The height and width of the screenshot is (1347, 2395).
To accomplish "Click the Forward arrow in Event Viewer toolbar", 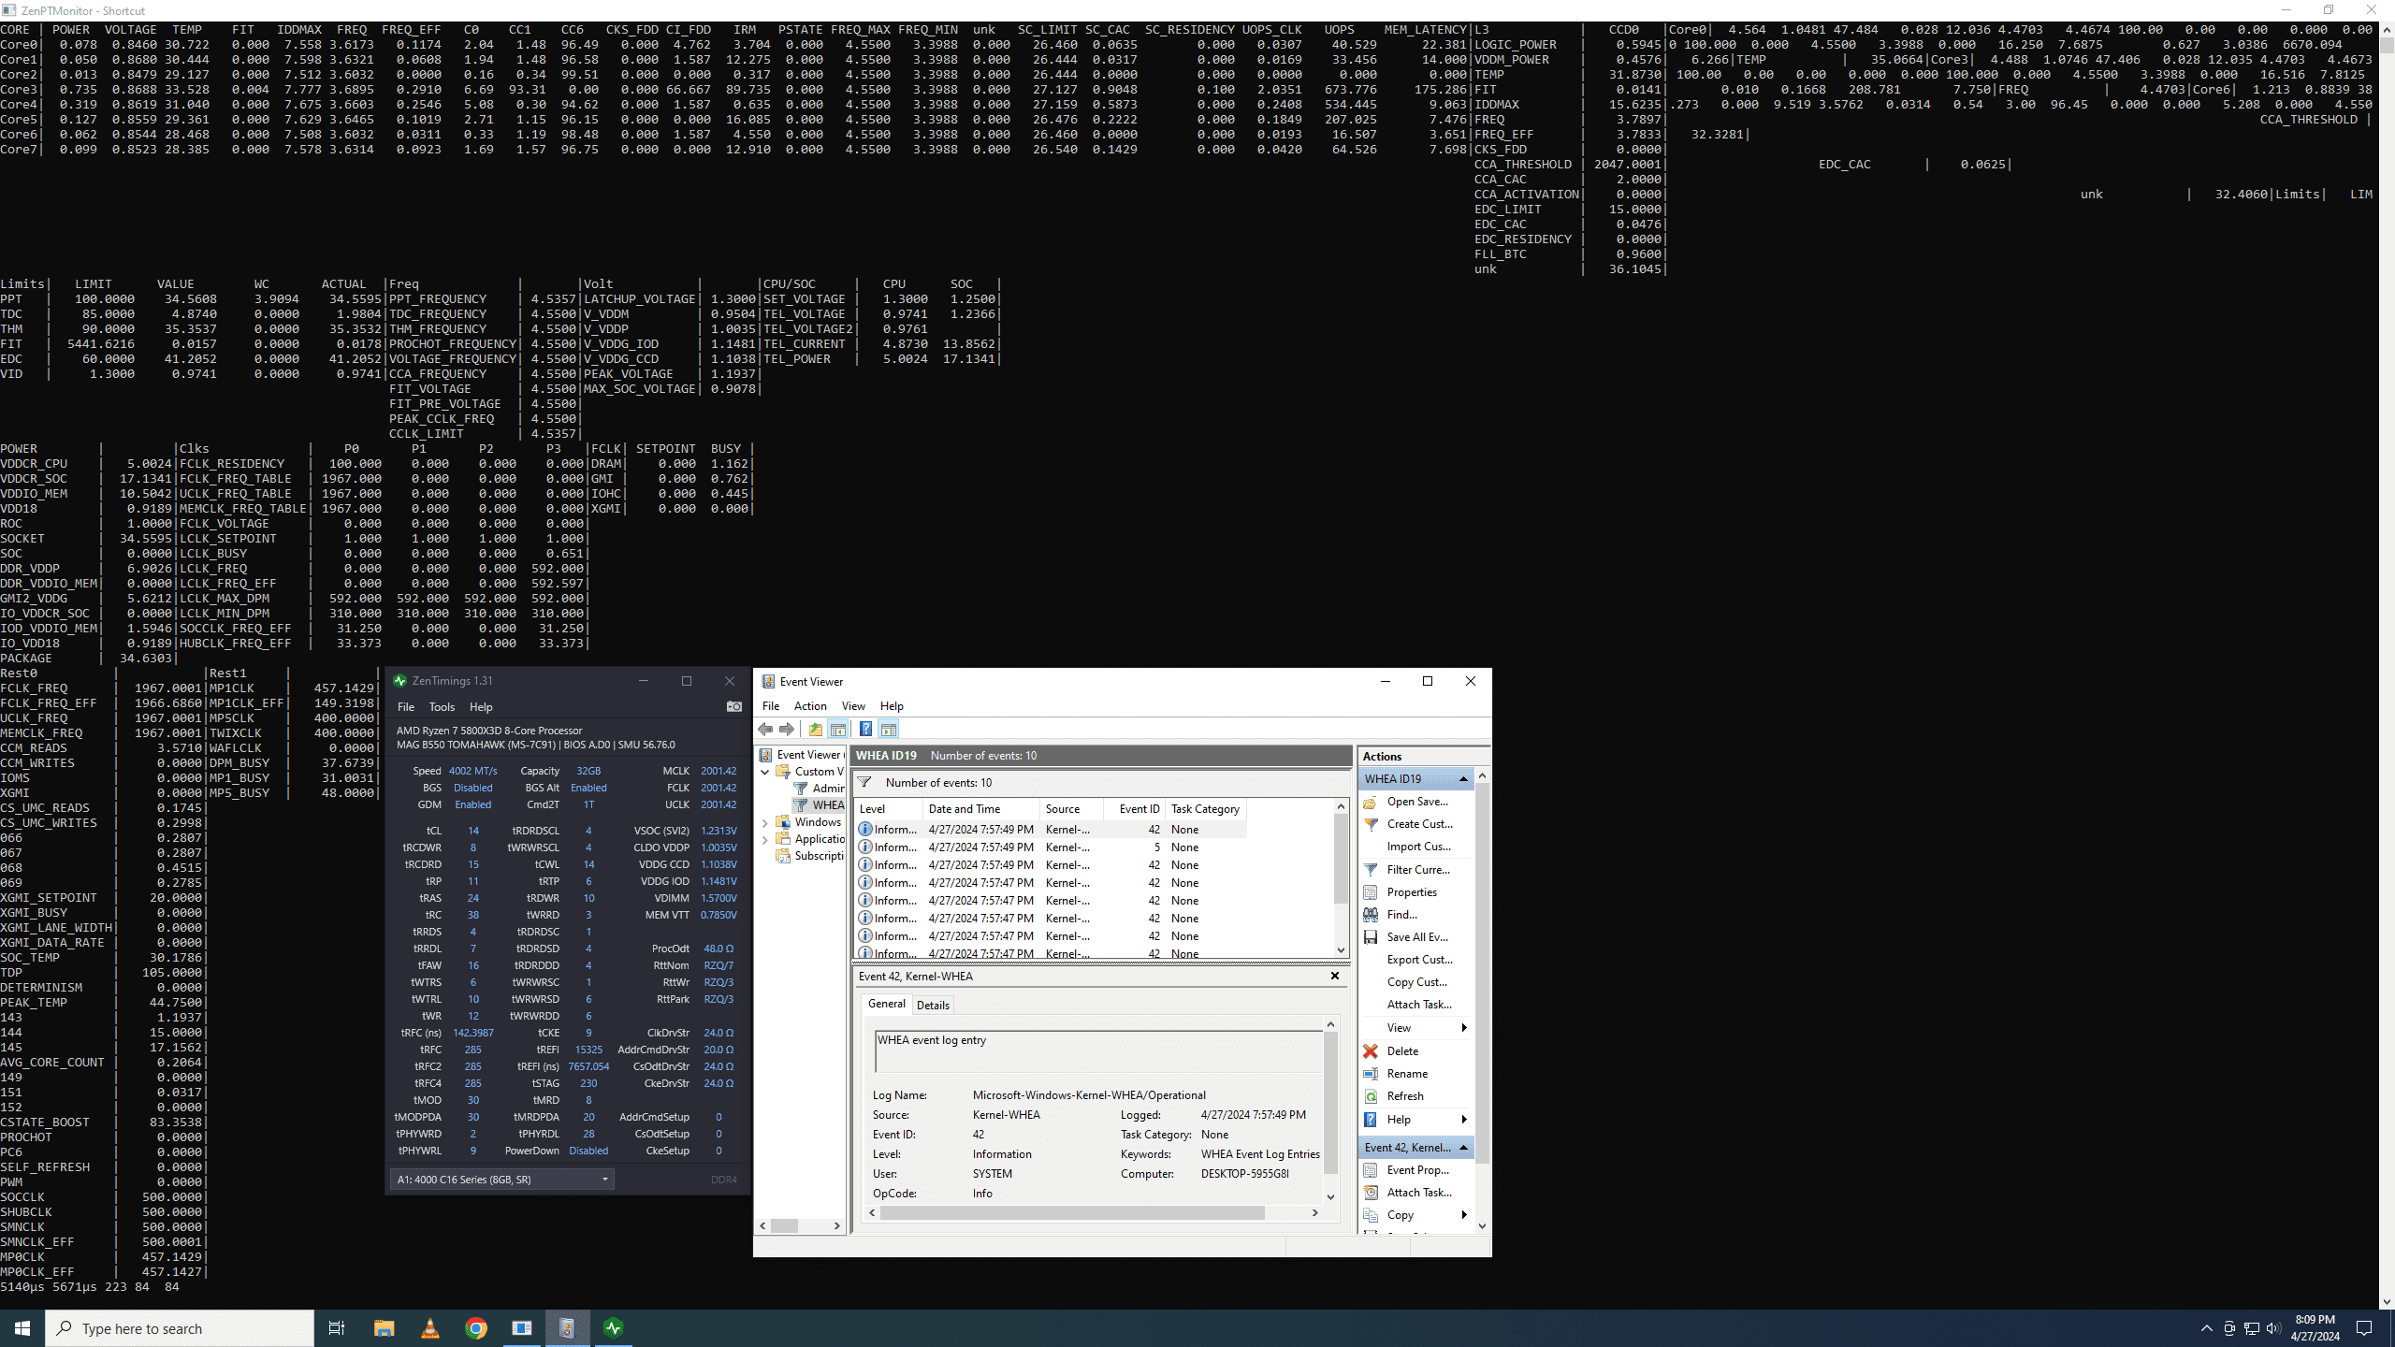I will (x=787, y=730).
